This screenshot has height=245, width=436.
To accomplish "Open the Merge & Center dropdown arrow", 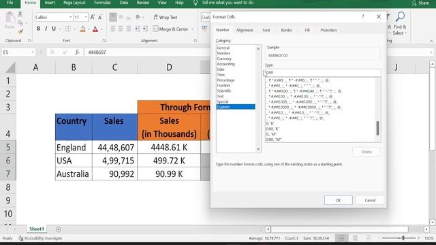I will tap(192, 29).
